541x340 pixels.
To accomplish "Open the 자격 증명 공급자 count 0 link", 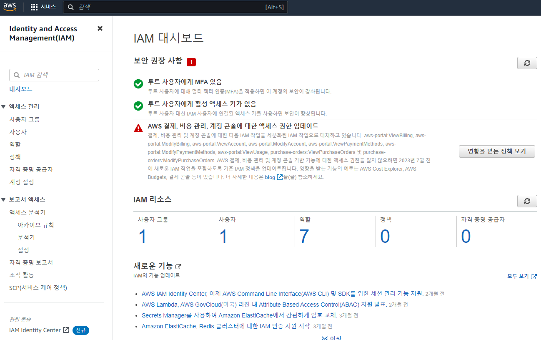I will [466, 237].
